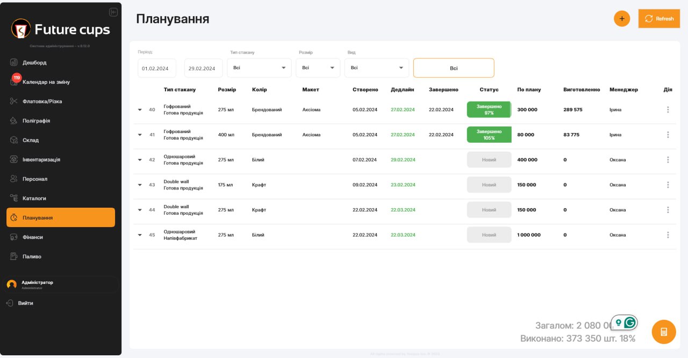Click the orange calculator button
Viewport: 688px width, 358px height.
click(x=664, y=332)
